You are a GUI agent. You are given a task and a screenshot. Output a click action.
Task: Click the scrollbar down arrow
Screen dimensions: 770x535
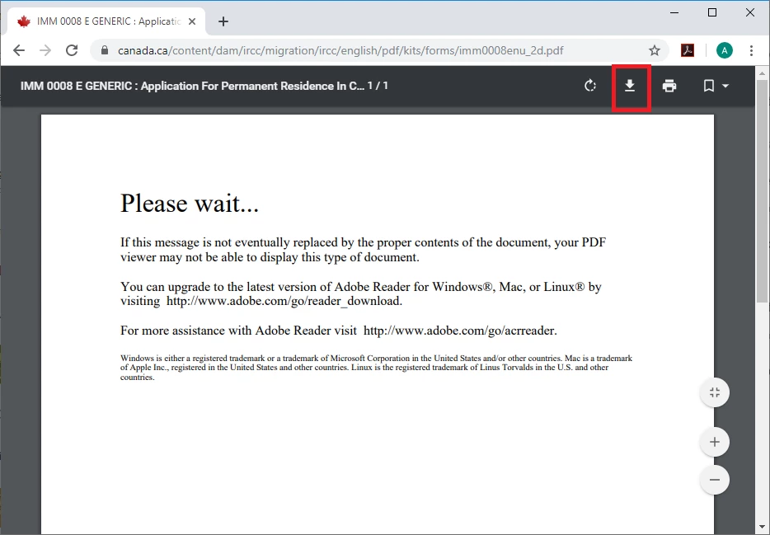[x=762, y=528]
